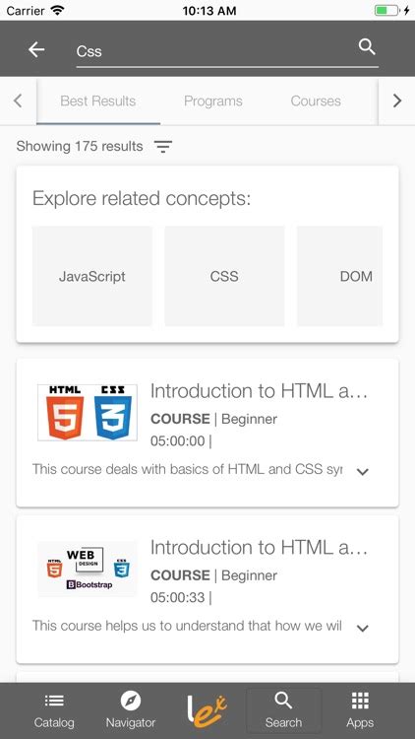Expand description of Bootstrap web design course
The image size is (415, 739).
[362, 628]
